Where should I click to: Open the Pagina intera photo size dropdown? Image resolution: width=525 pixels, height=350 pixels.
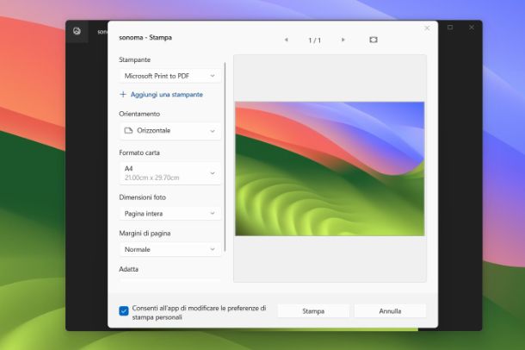point(170,214)
